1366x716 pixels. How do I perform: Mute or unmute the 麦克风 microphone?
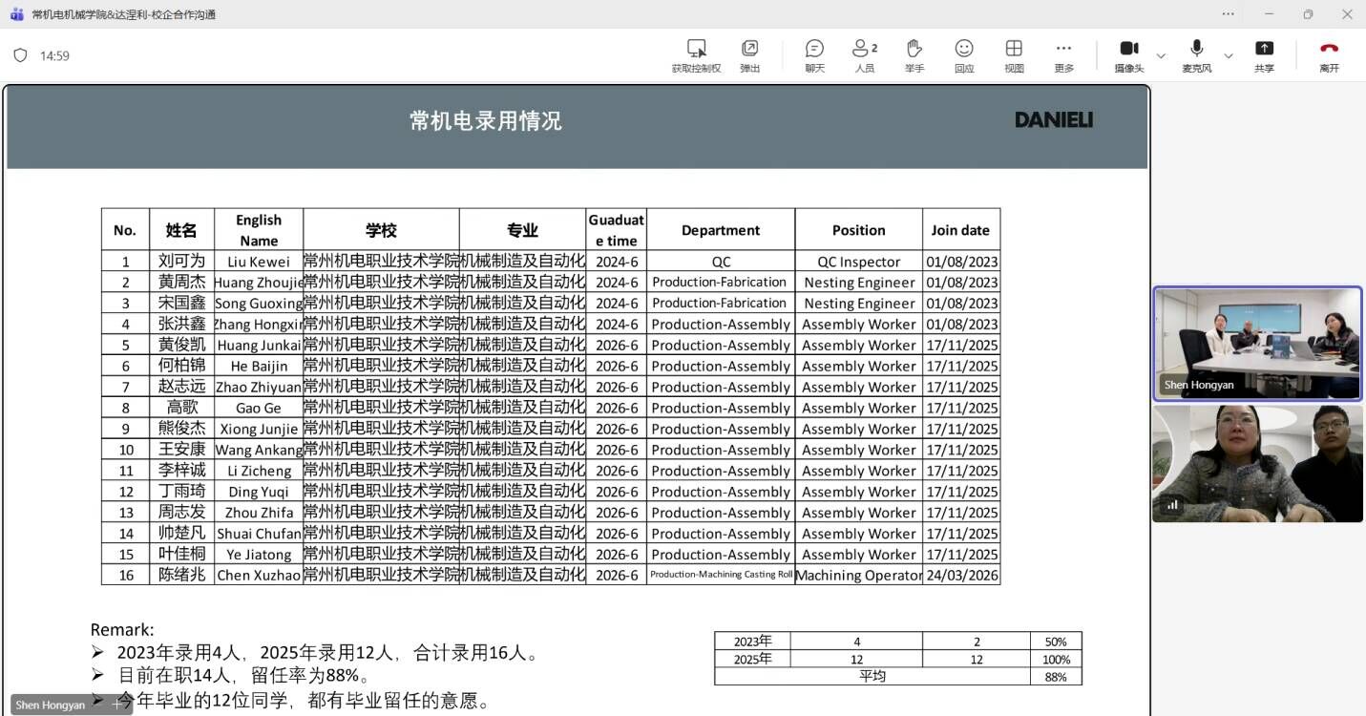coord(1196,49)
